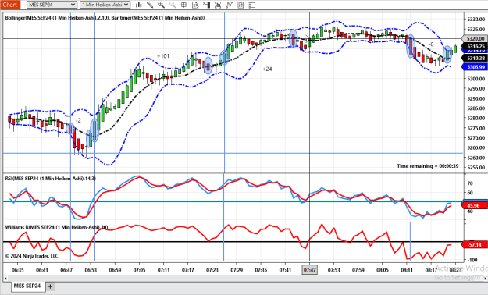Click the RSI 70 level axis label
Viewport: 488px width, 295px height.
(x=470, y=183)
